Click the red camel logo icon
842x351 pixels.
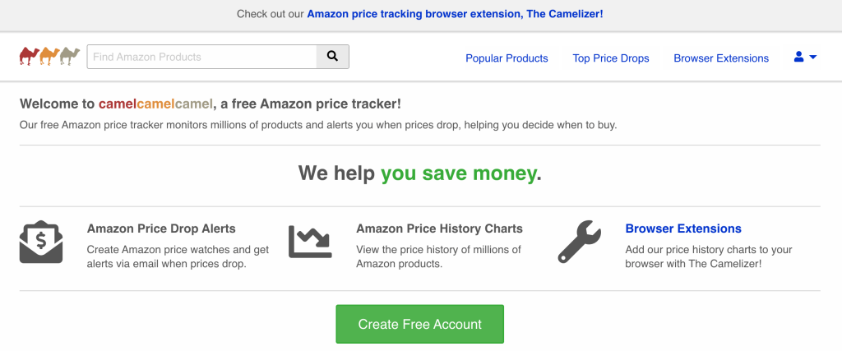[30, 57]
